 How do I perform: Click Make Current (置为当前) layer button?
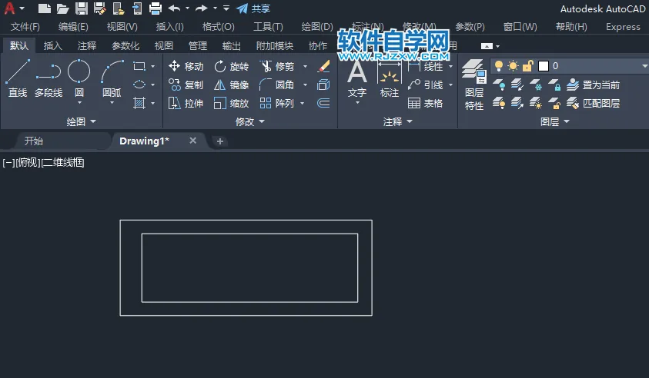pos(593,85)
